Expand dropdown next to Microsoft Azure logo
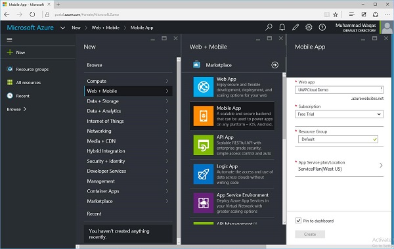This screenshot has width=394, height=249. [x=62, y=28]
